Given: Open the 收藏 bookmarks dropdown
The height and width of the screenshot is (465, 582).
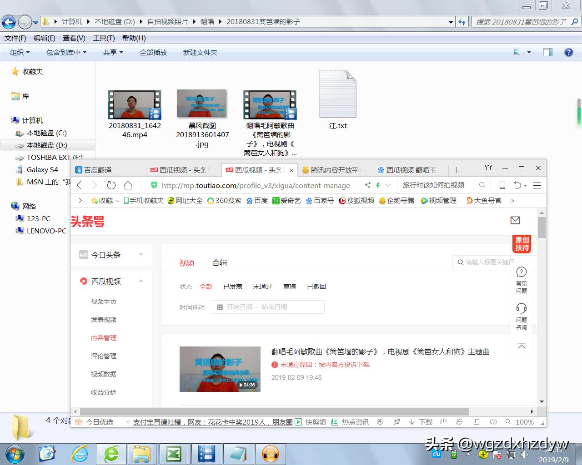Looking at the screenshot, I should 105,200.
